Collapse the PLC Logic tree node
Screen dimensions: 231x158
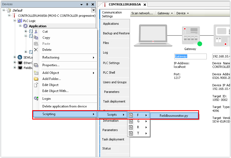pyautogui.click(x=15, y=21)
